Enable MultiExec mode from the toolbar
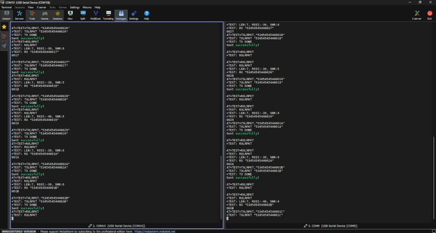This screenshot has width=436, height=233. click(96, 15)
